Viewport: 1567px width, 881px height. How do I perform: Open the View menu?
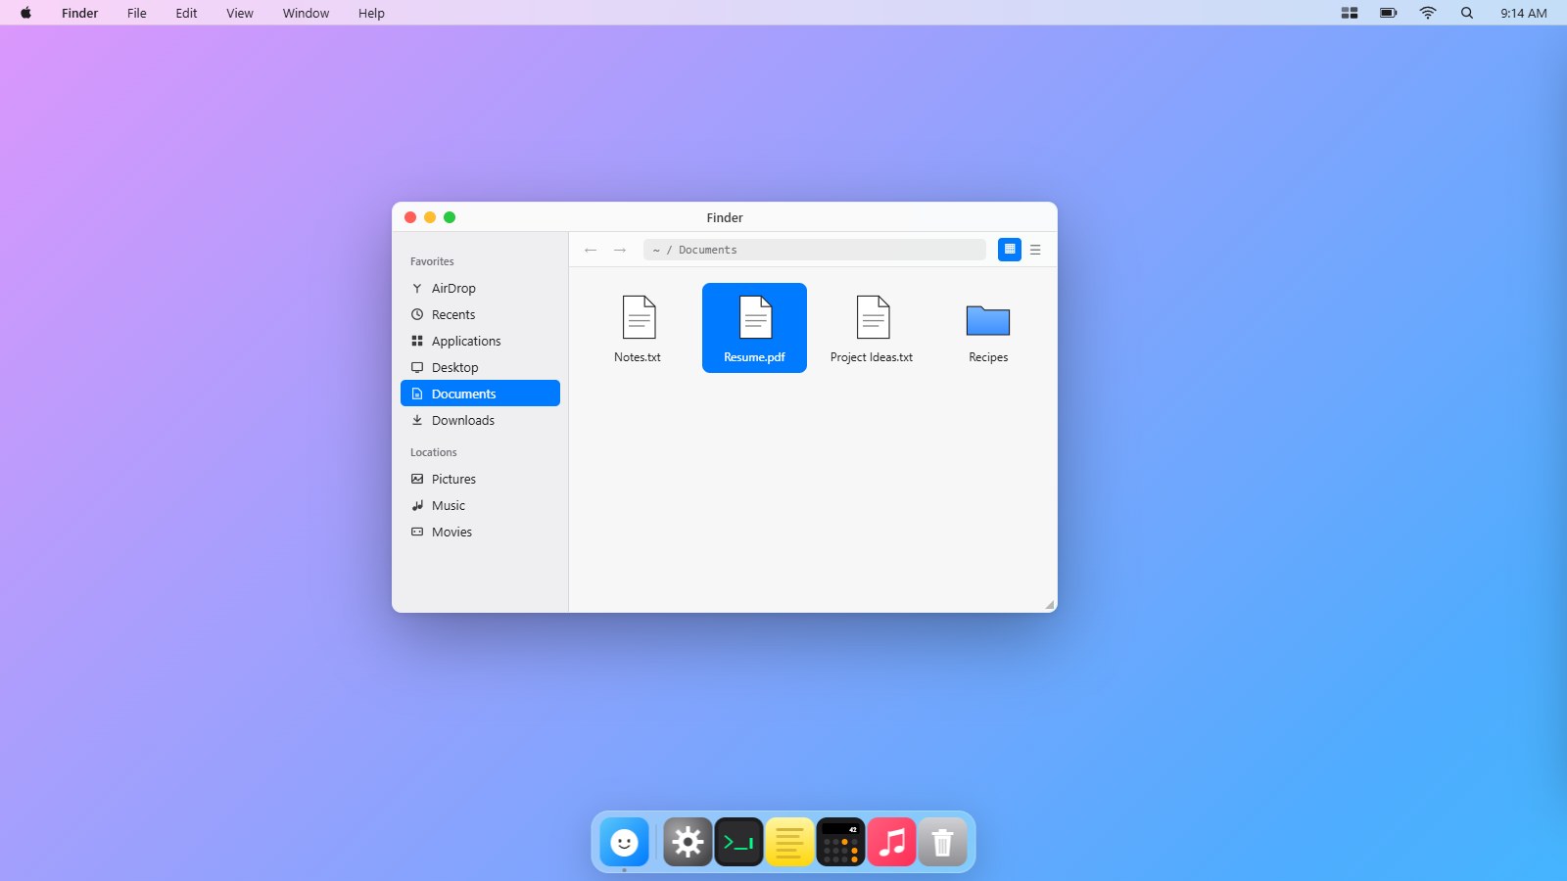(240, 13)
